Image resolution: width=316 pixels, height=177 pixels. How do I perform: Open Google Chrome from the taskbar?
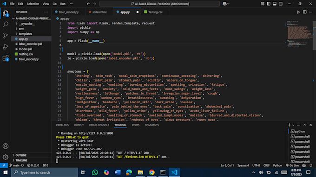tap(151, 172)
